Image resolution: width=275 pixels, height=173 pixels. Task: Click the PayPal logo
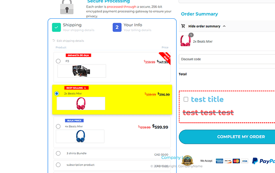263,161
